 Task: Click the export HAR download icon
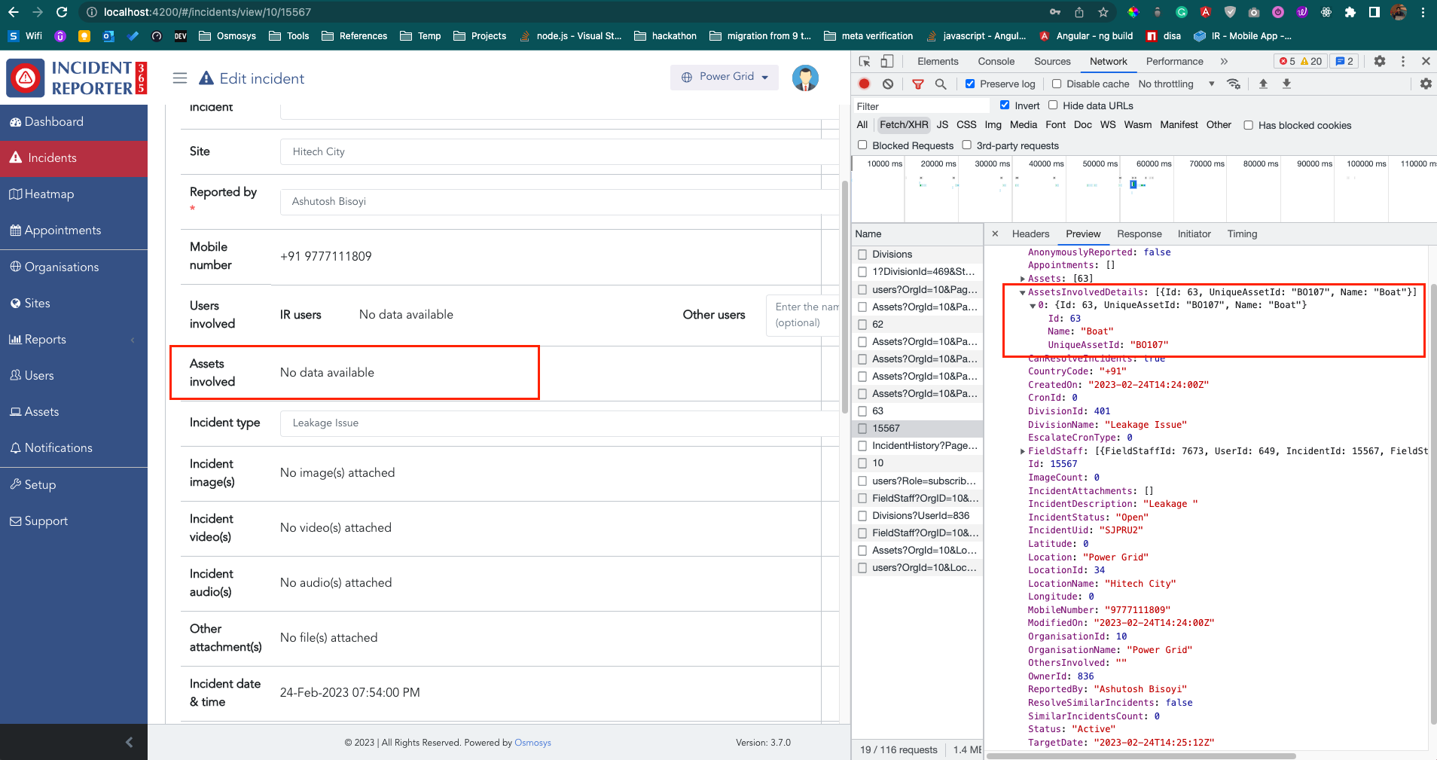1286,84
